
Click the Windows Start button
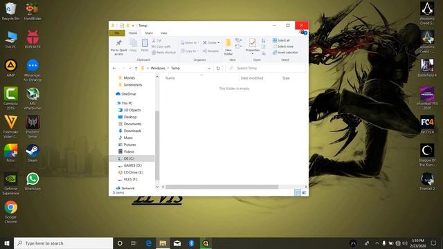(x=7, y=243)
